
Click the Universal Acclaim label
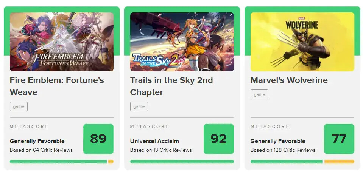pos(154,141)
